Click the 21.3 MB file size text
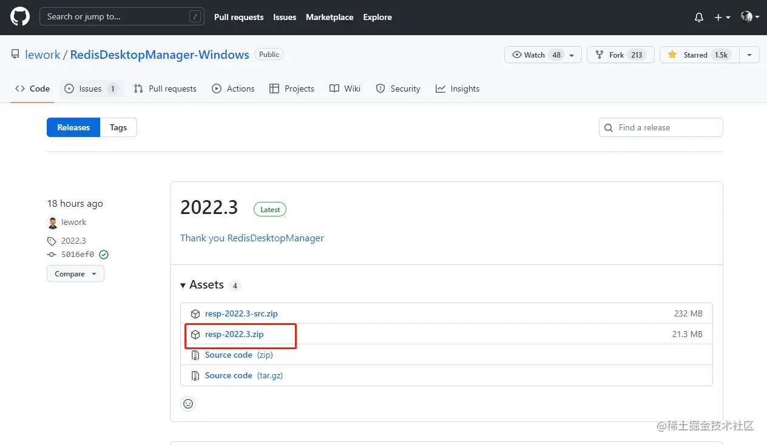 tap(688, 334)
